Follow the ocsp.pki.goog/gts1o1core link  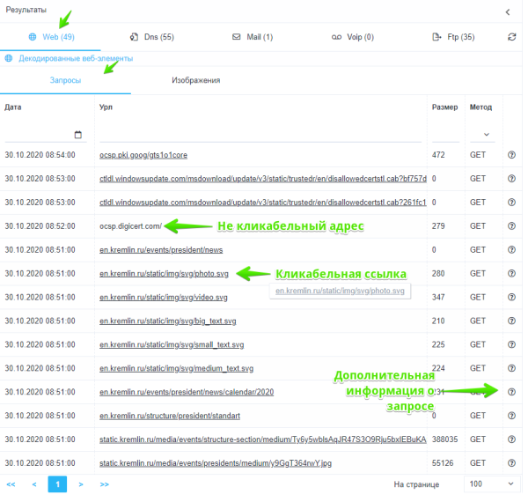(x=143, y=155)
